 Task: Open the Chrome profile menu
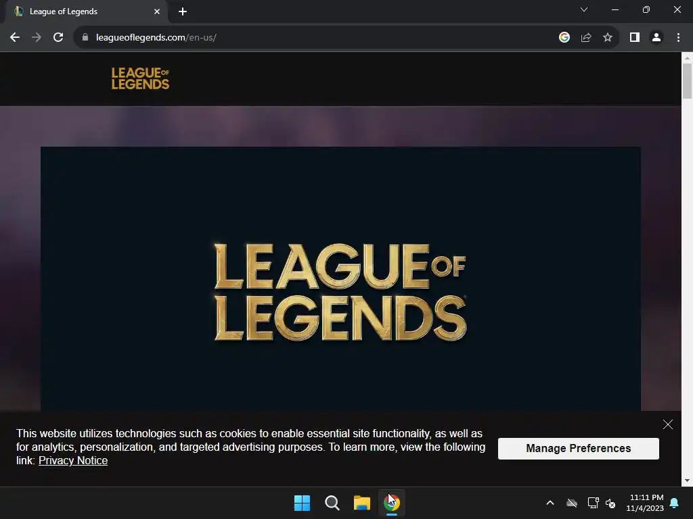(656, 38)
